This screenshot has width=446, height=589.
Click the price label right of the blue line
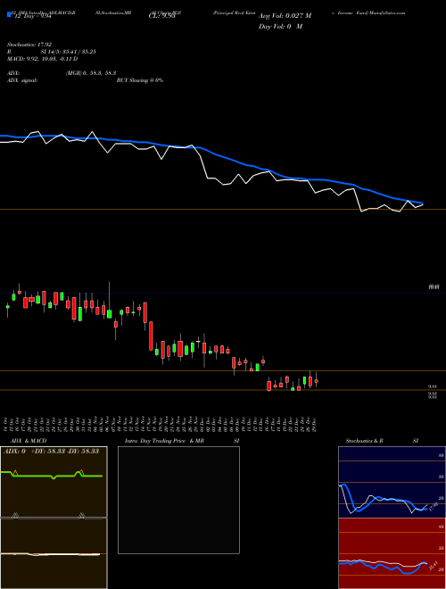tap(434, 287)
